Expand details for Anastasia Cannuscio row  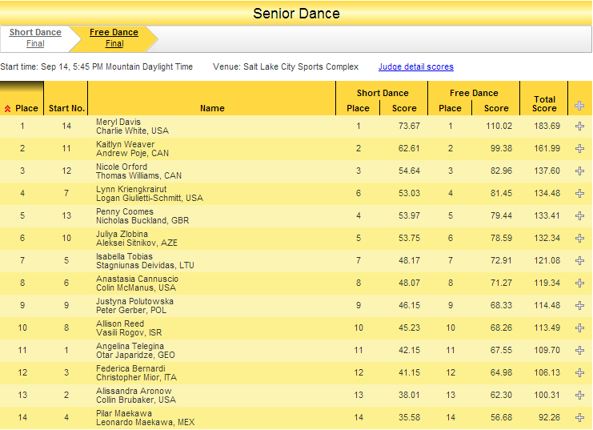pyautogui.click(x=579, y=283)
